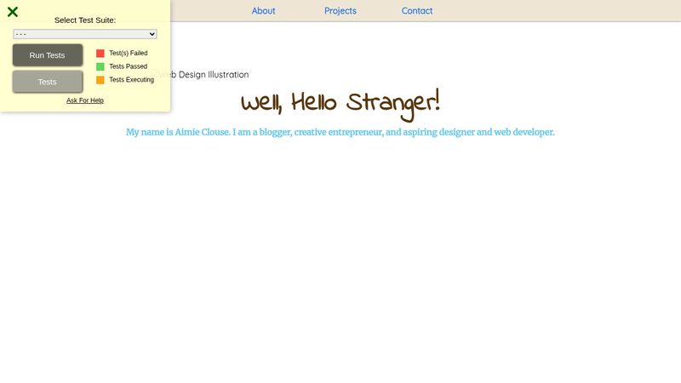Click the test suite selector's arrow

(x=152, y=34)
